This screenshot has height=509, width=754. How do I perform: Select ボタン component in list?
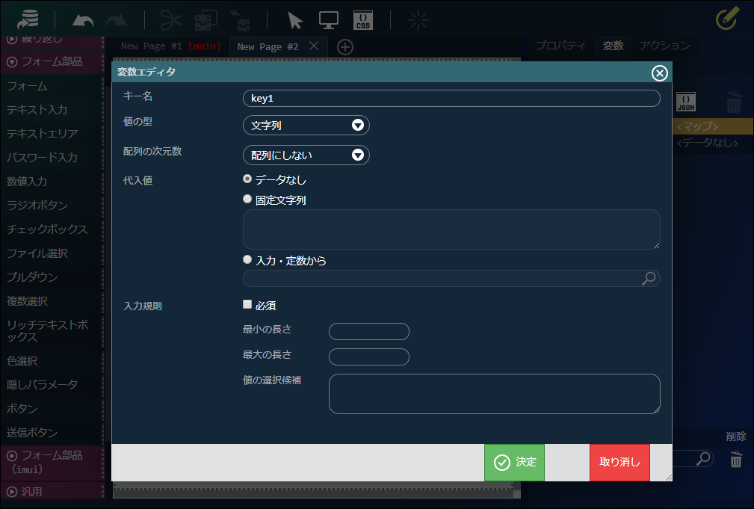click(x=52, y=408)
